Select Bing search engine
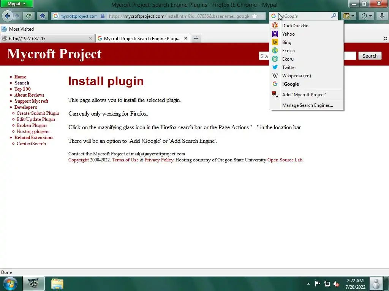The width and height of the screenshot is (389, 291). pyautogui.click(x=306, y=42)
